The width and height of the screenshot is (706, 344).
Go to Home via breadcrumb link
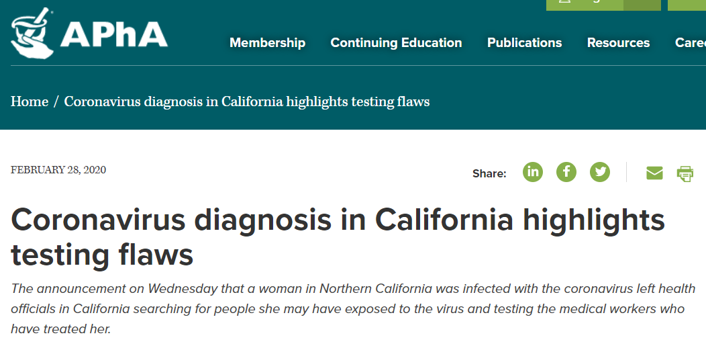30,102
